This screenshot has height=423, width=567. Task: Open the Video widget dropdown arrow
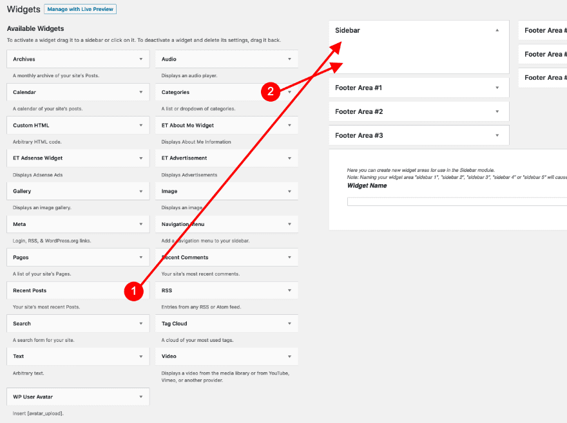(289, 356)
